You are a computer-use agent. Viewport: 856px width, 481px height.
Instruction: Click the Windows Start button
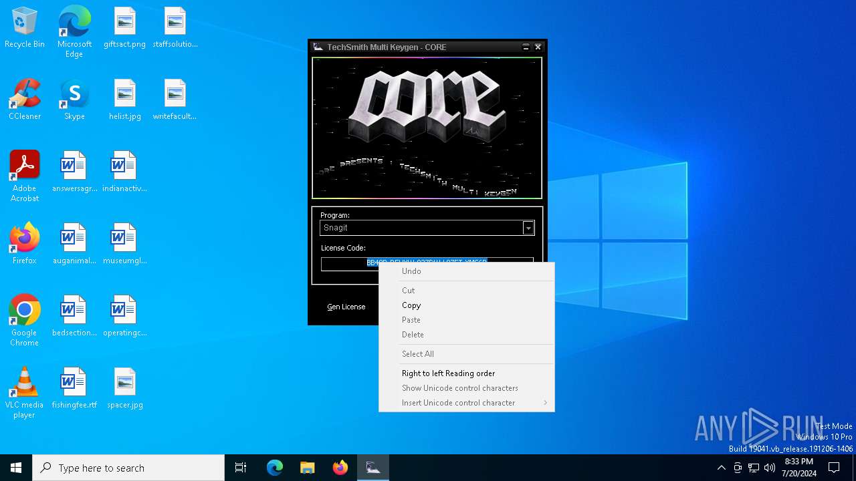(x=16, y=468)
